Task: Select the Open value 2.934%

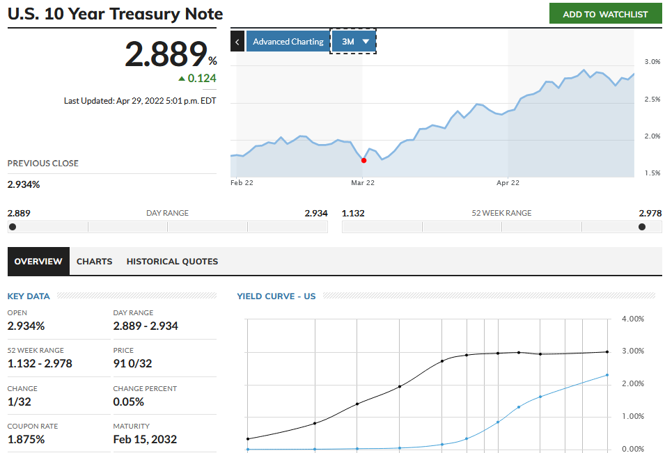Action: pos(26,326)
